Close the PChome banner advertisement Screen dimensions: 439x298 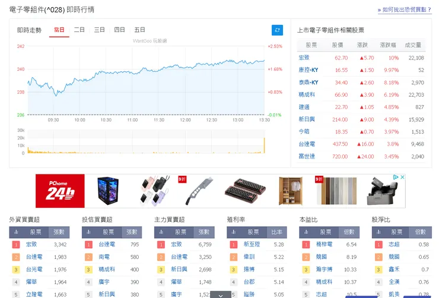(x=402, y=177)
